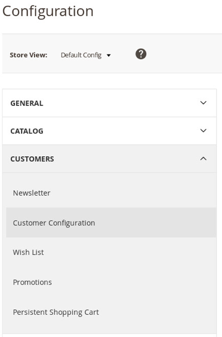Expand GENERAL using its down chevron
The width and height of the screenshot is (222, 337).
pos(203,103)
